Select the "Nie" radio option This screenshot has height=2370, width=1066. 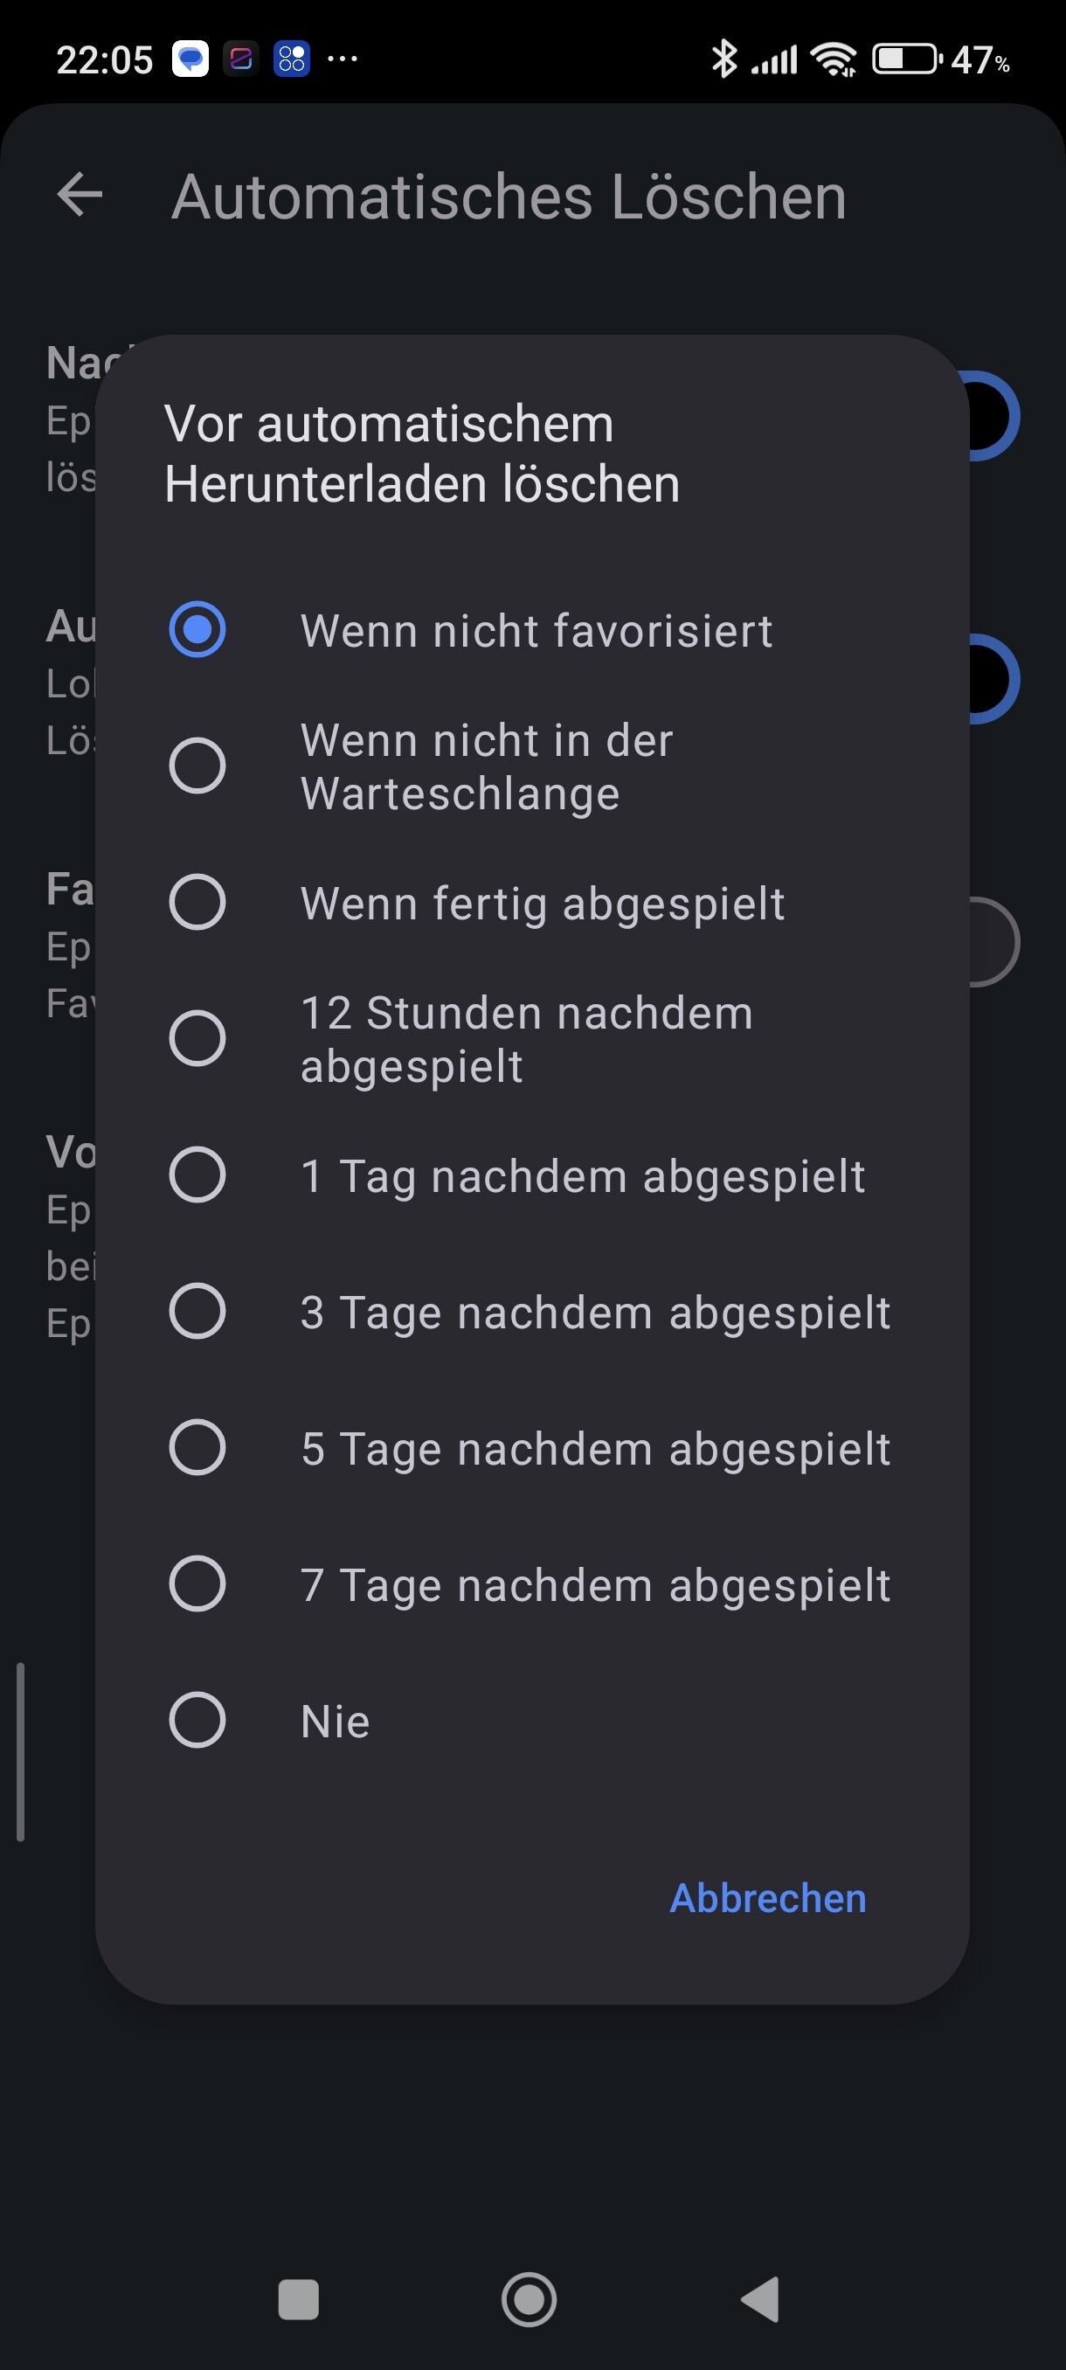pos(197,1720)
